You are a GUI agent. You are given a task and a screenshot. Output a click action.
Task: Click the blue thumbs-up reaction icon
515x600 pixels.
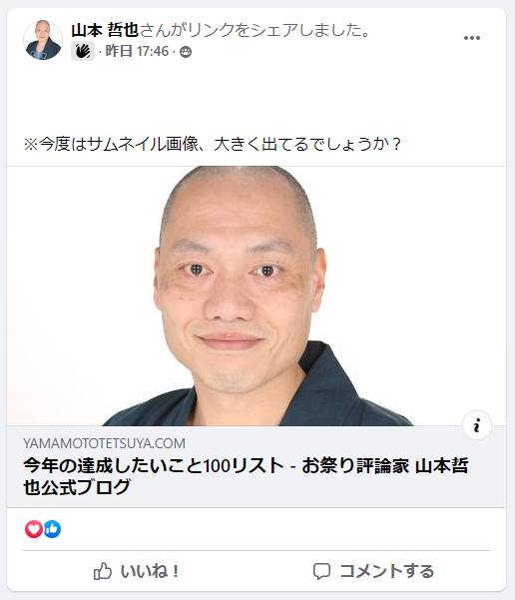(x=52, y=529)
